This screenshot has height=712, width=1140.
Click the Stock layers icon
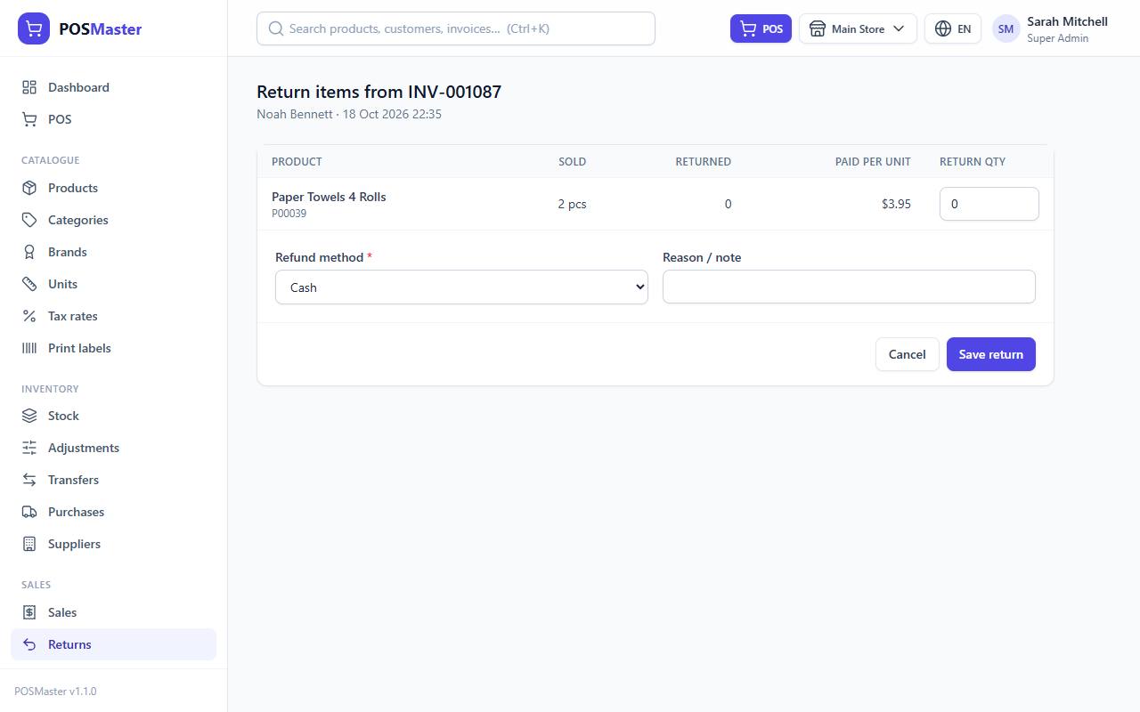pos(29,416)
